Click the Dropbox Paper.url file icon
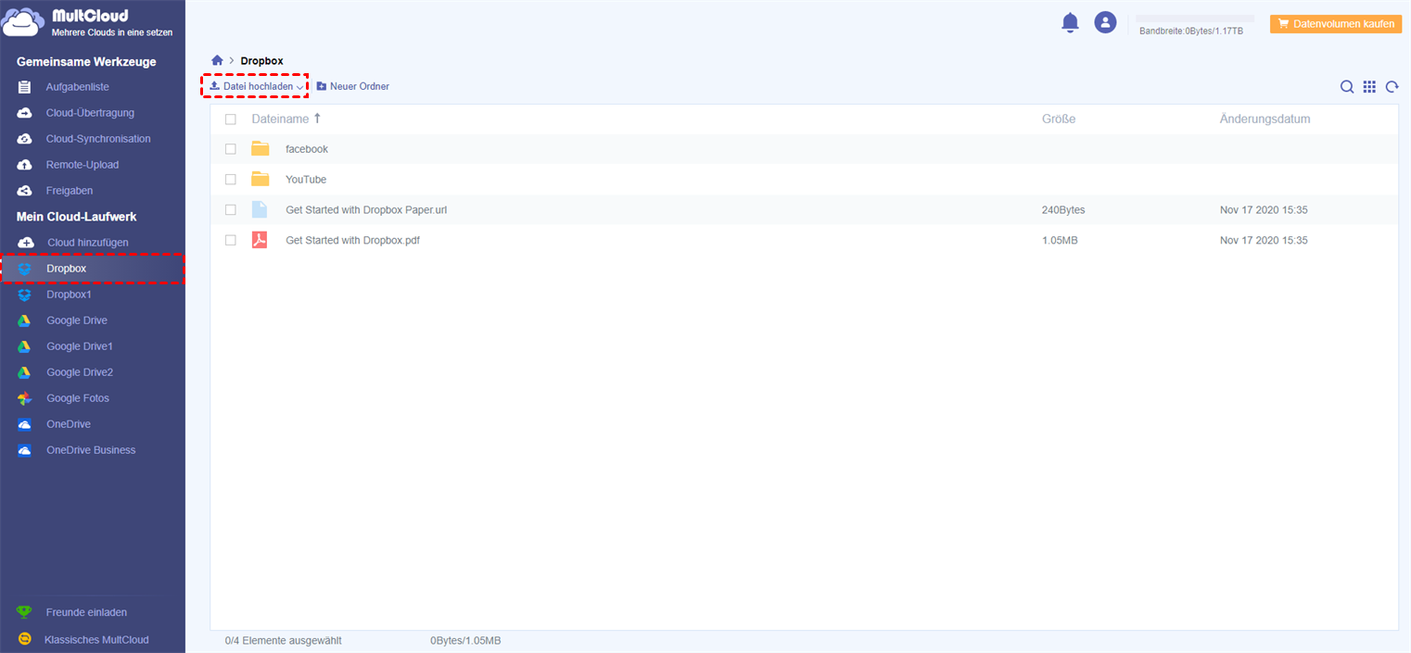The height and width of the screenshot is (653, 1411). pyautogui.click(x=260, y=209)
